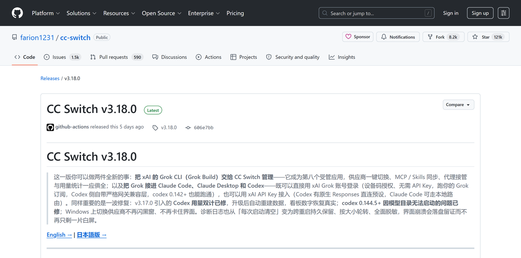Open the v3.18.0 tag link
The width and height of the screenshot is (521, 258).
click(x=165, y=128)
